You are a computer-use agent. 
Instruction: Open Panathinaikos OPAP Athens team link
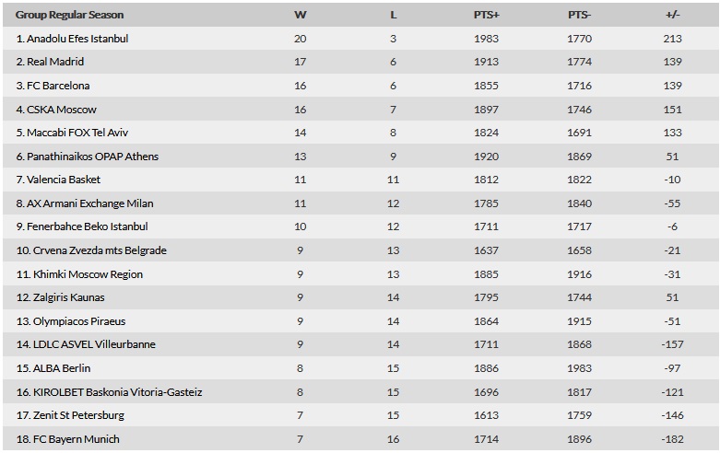92,157
